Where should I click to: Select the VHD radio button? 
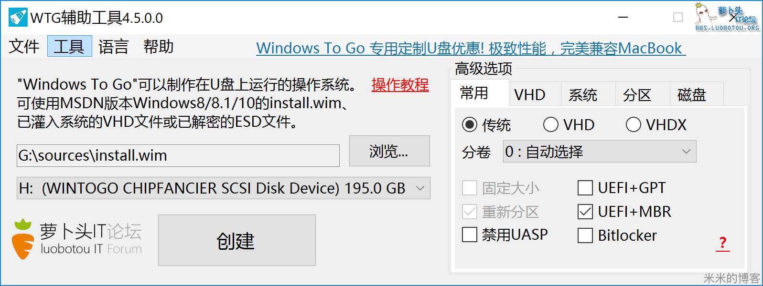point(551,124)
